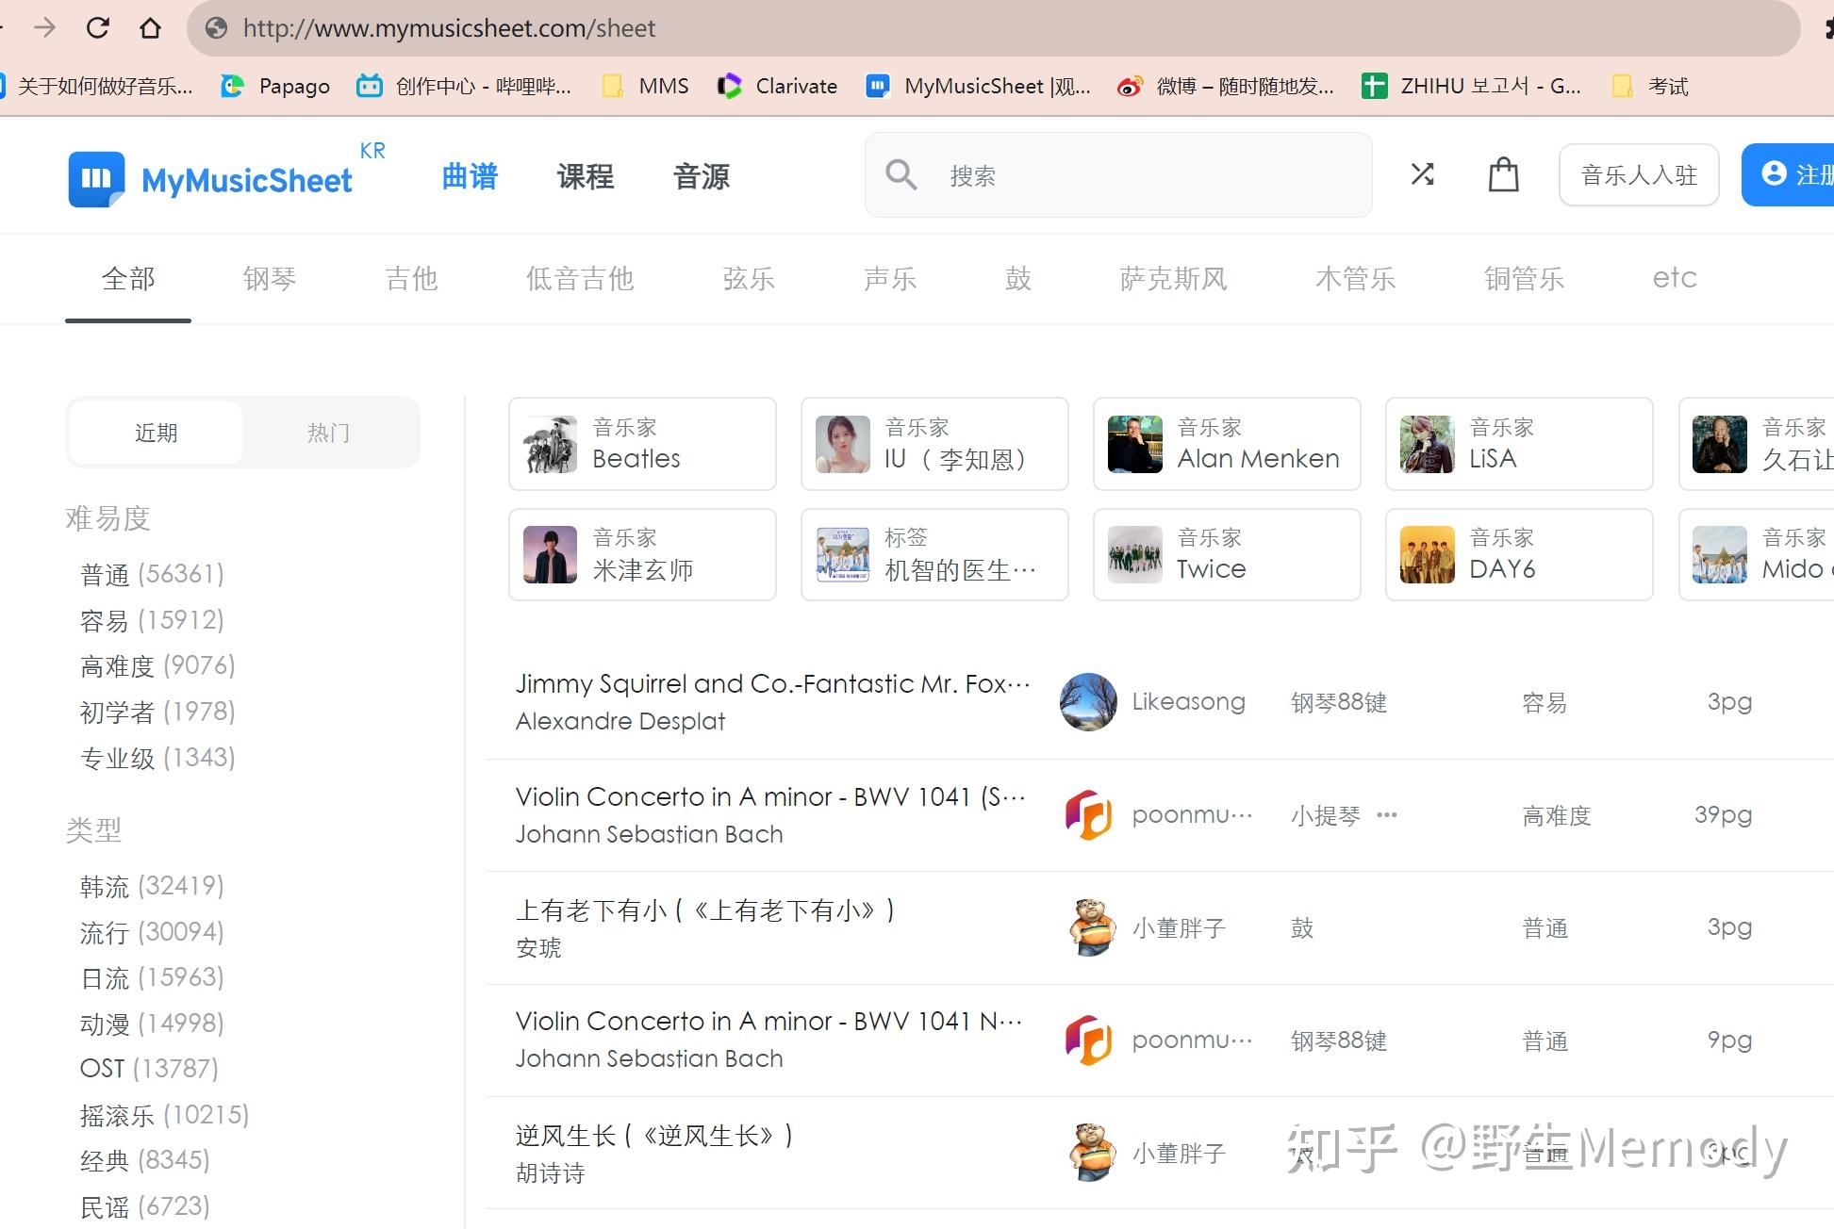Viewport: 1834px width, 1229px height.
Task: Select the 钢琴 category tab
Action: 269,278
